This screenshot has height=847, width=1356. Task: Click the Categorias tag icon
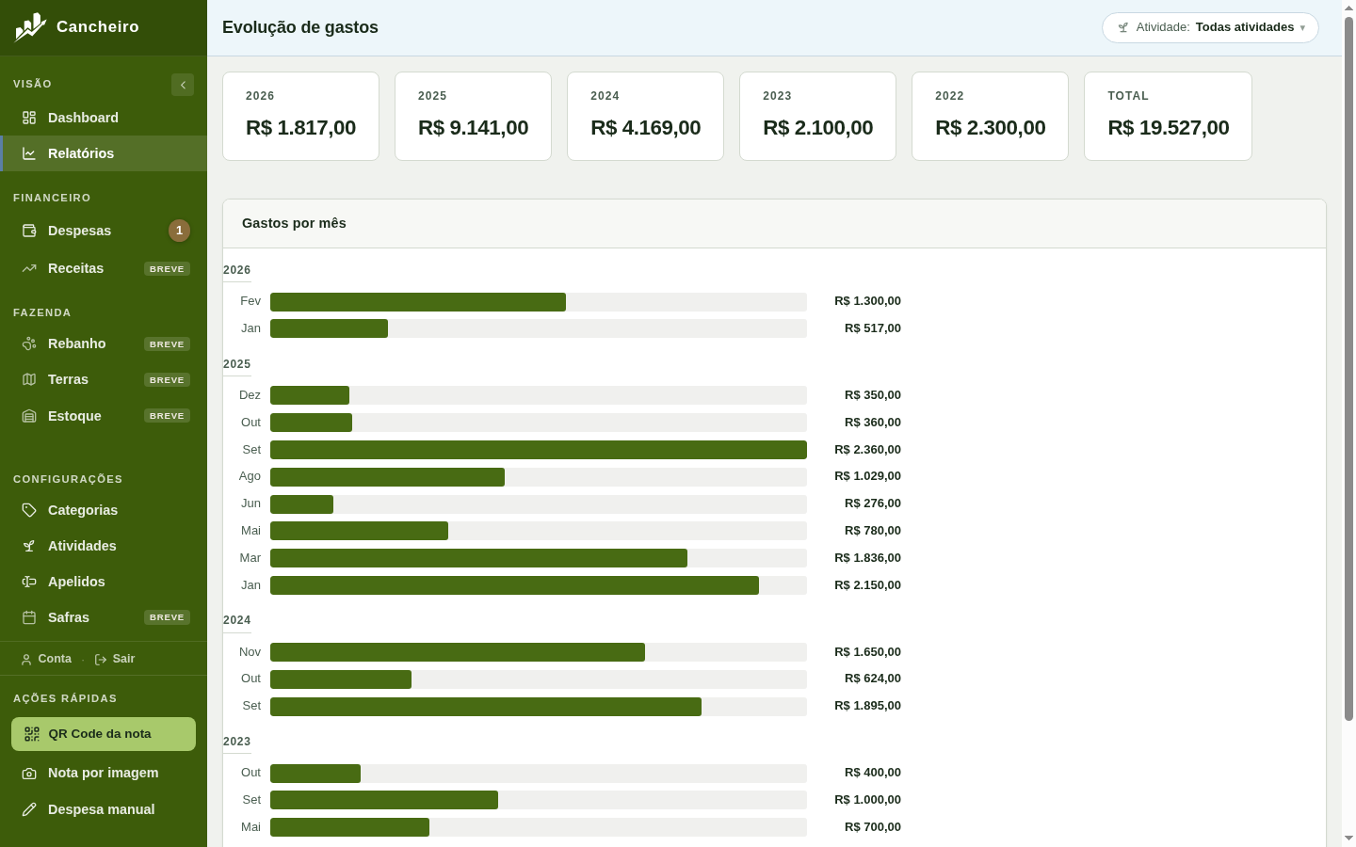click(29, 510)
